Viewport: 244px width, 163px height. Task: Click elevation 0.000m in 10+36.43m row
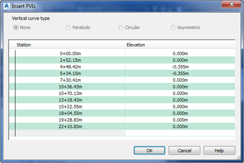pos(180,87)
